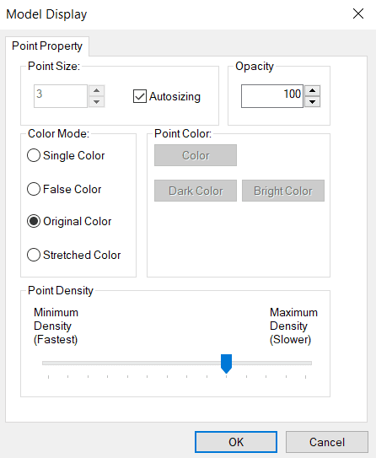Confirm settings with OK button

point(236,442)
